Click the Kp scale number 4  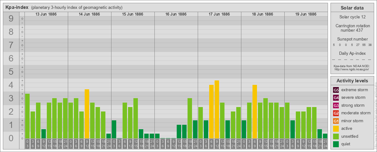click(11, 85)
